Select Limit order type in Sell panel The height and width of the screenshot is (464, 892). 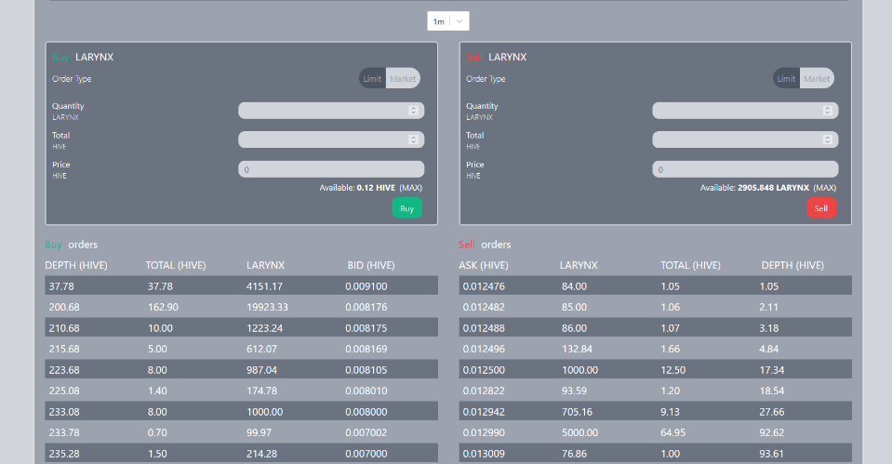point(787,78)
